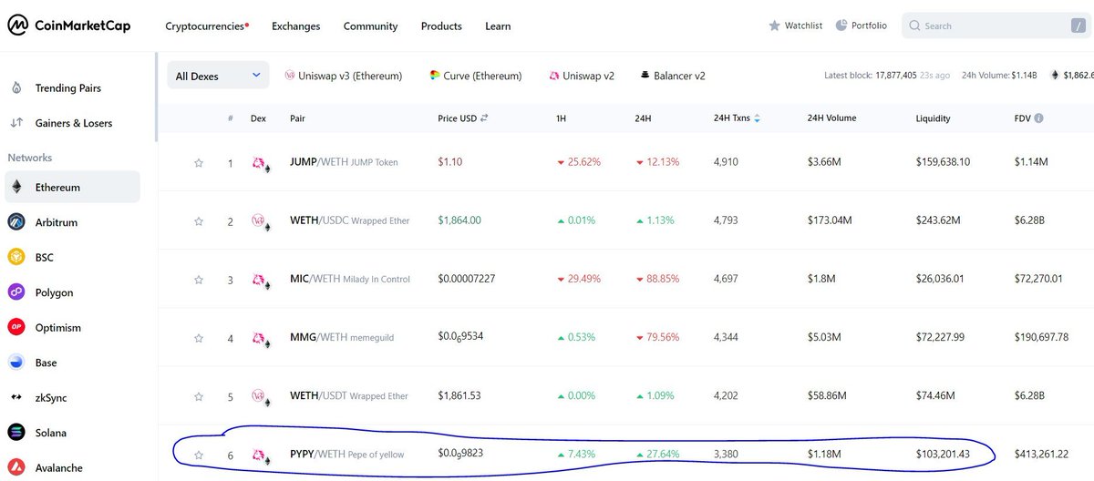This screenshot has height=481, width=1094.
Task: Click the Portfolio pie chart icon
Action: [841, 26]
